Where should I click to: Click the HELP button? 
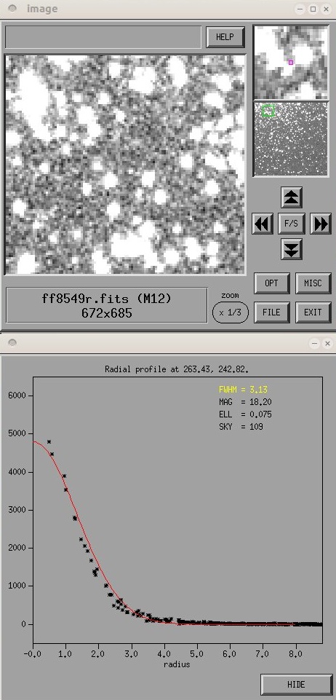225,37
